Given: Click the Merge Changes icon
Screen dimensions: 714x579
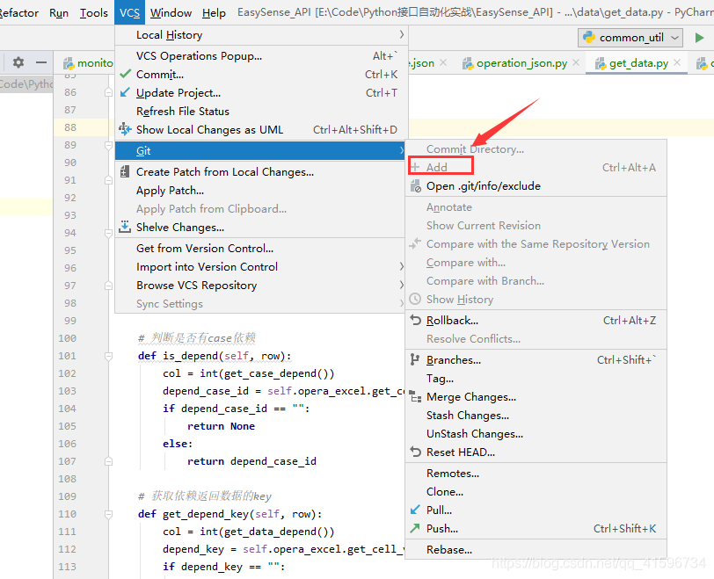Looking at the screenshot, I should [415, 396].
